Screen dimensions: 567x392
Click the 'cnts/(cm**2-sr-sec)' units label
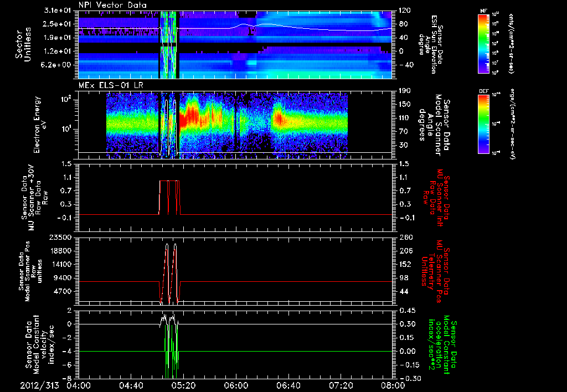tap(511, 44)
